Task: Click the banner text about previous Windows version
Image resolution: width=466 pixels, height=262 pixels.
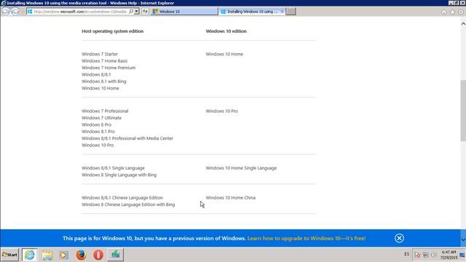Action: 154,238
